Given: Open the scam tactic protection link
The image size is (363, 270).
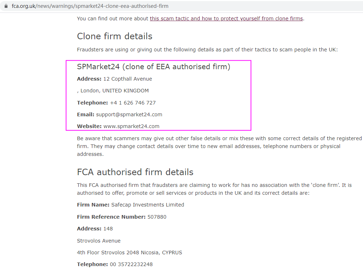Looking at the screenshot, I should tap(226, 19).
